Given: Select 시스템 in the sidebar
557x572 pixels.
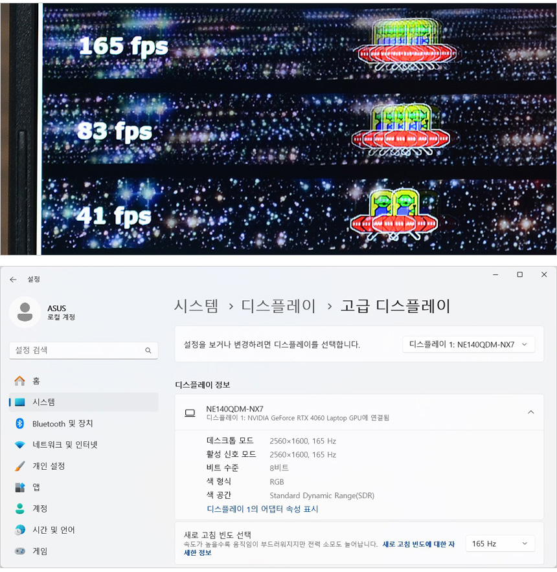Looking at the screenshot, I should coord(84,402).
